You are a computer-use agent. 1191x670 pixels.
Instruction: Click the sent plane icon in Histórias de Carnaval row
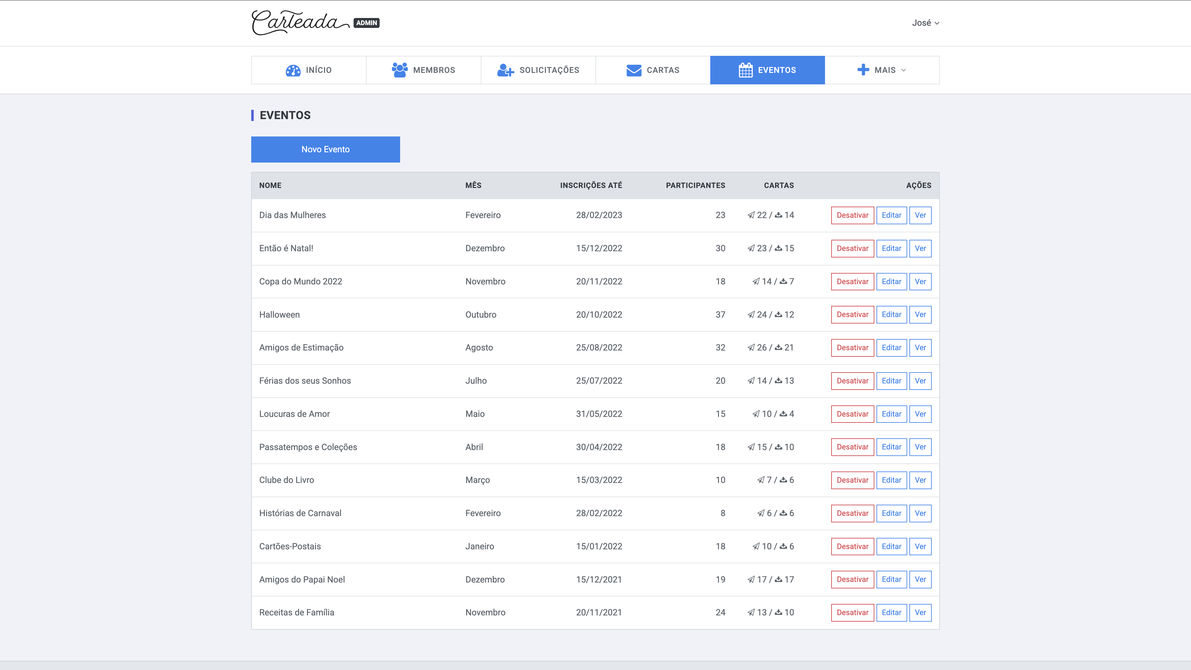(761, 513)
